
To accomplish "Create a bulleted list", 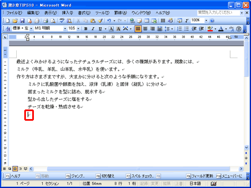I will coord(187,29).
